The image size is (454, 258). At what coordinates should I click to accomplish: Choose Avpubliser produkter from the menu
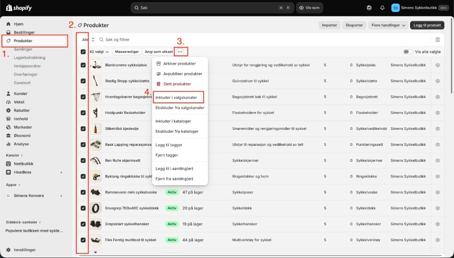tap(180, 74)
